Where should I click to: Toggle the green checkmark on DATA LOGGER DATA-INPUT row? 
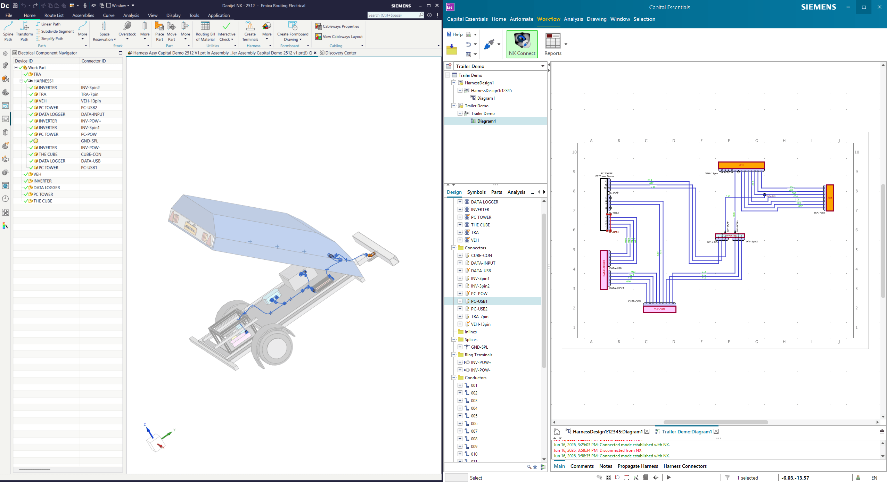pos(32,114)
